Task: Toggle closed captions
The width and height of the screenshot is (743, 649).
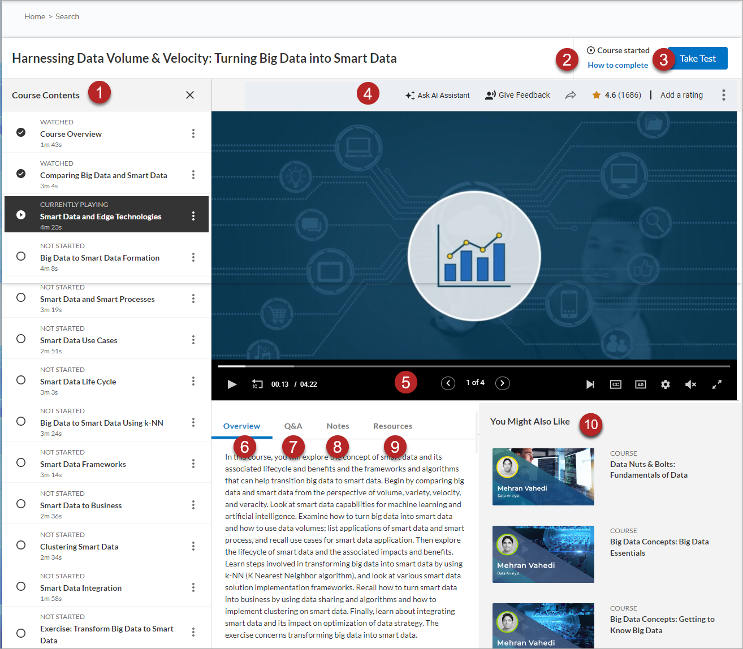Action: (616, 384)
